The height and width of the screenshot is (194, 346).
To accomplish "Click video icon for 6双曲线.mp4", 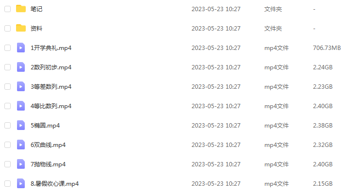I will pyautogui.click(x=21, y=145).
